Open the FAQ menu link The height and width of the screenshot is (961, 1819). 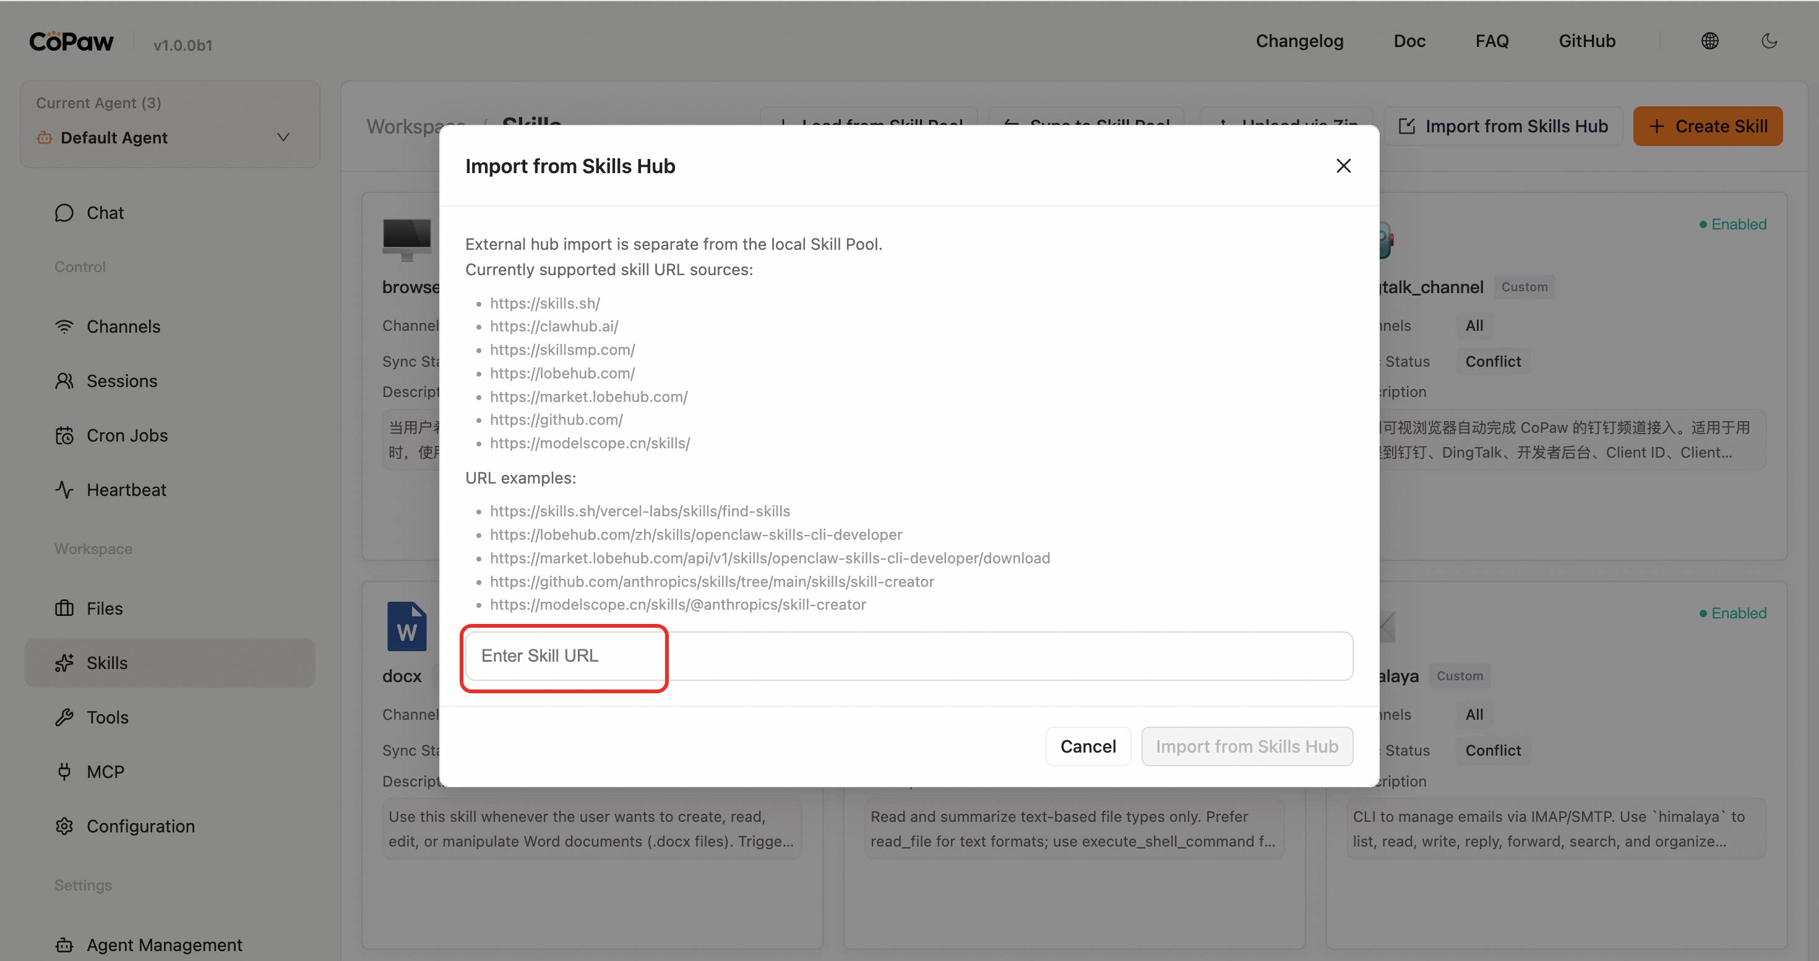(1491, 41)
